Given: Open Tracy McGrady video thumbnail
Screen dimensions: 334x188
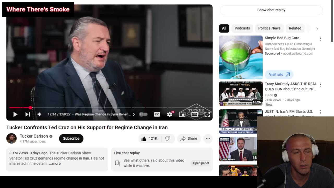Looking at the screenshot, I should click(241, 94).
